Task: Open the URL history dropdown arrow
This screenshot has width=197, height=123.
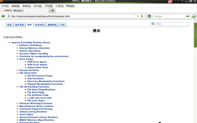Action: (138, 16)
